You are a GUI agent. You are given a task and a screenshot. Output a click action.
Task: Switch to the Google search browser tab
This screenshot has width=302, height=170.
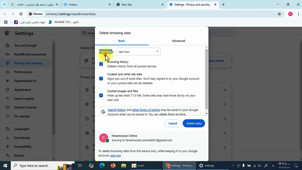pyautogui.click(x=34, y=5)
